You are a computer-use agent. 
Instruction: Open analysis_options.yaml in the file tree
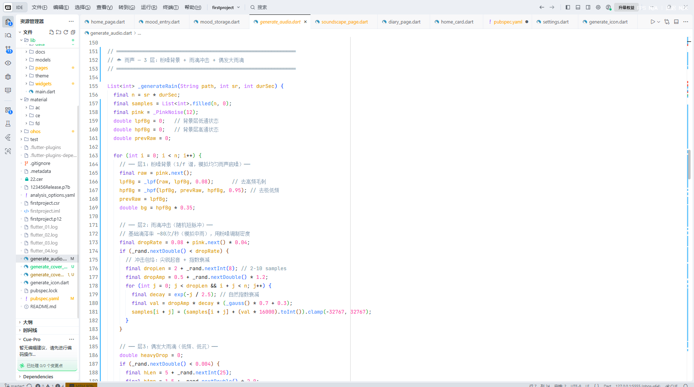(x=52, y=195)
